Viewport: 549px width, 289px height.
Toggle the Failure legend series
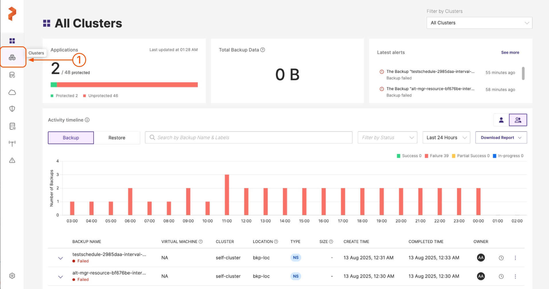coord(437,156)
